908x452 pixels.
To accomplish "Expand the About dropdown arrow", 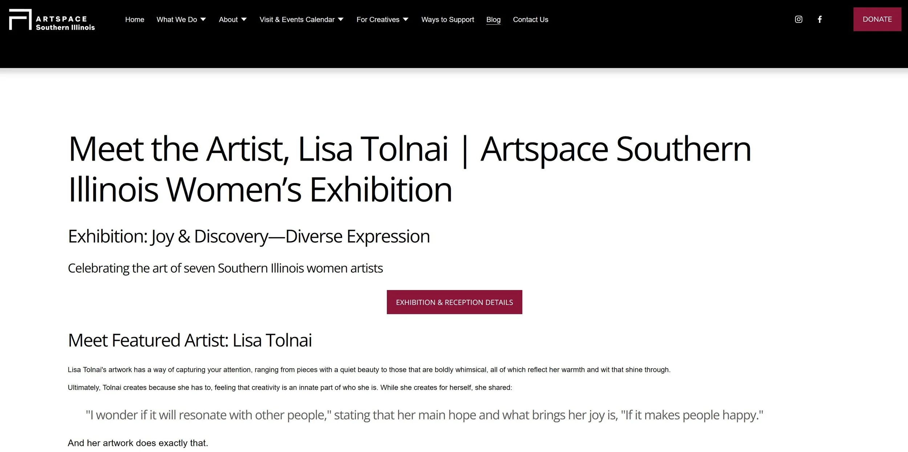I will (244, 19).
